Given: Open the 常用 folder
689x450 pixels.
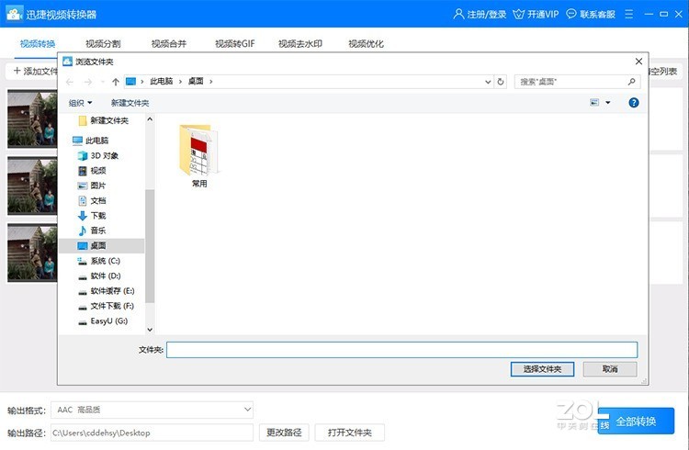Looking at the screenshot, I should 199,156.
